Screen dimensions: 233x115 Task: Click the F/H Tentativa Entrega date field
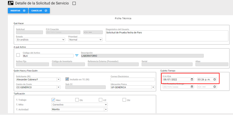[178, 87]
